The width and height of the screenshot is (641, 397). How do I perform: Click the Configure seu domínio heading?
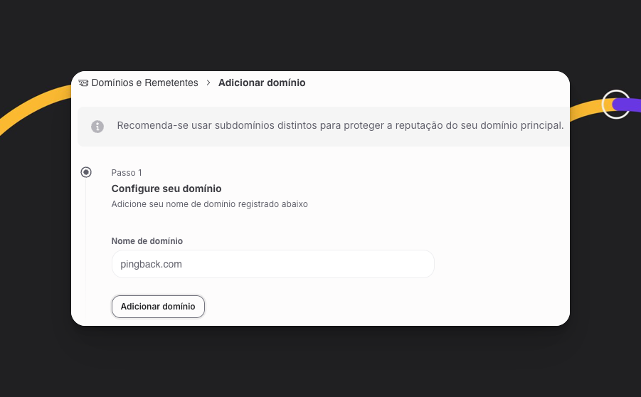point(166,189)
